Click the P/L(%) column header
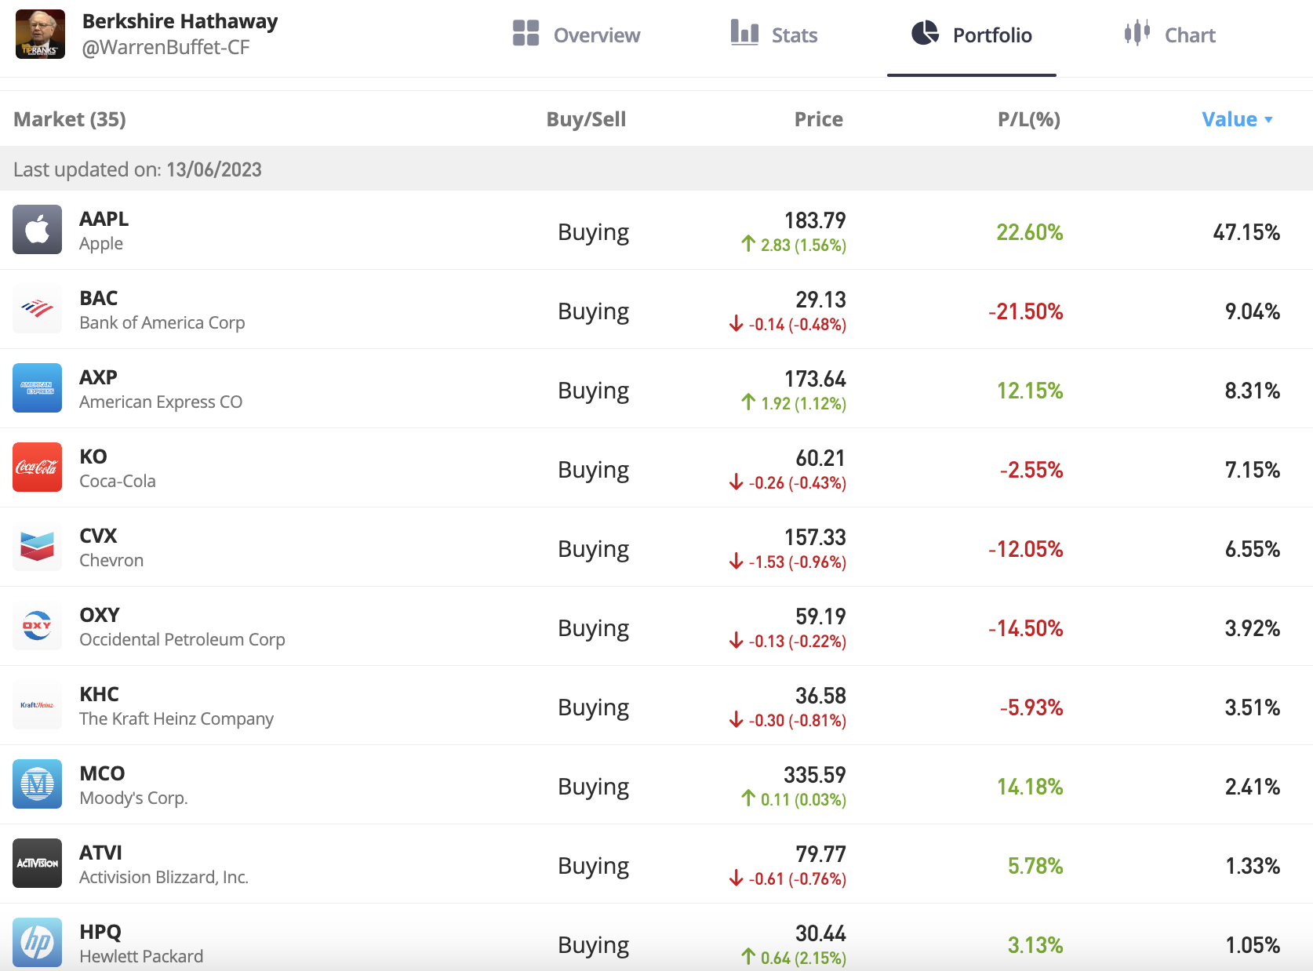The width and height of the screenshot is (1313, 971). [x=1028, y=119]
